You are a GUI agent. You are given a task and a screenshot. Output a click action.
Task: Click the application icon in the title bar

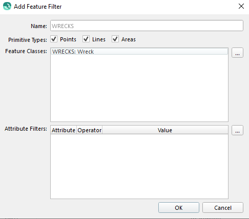[7, 6]
